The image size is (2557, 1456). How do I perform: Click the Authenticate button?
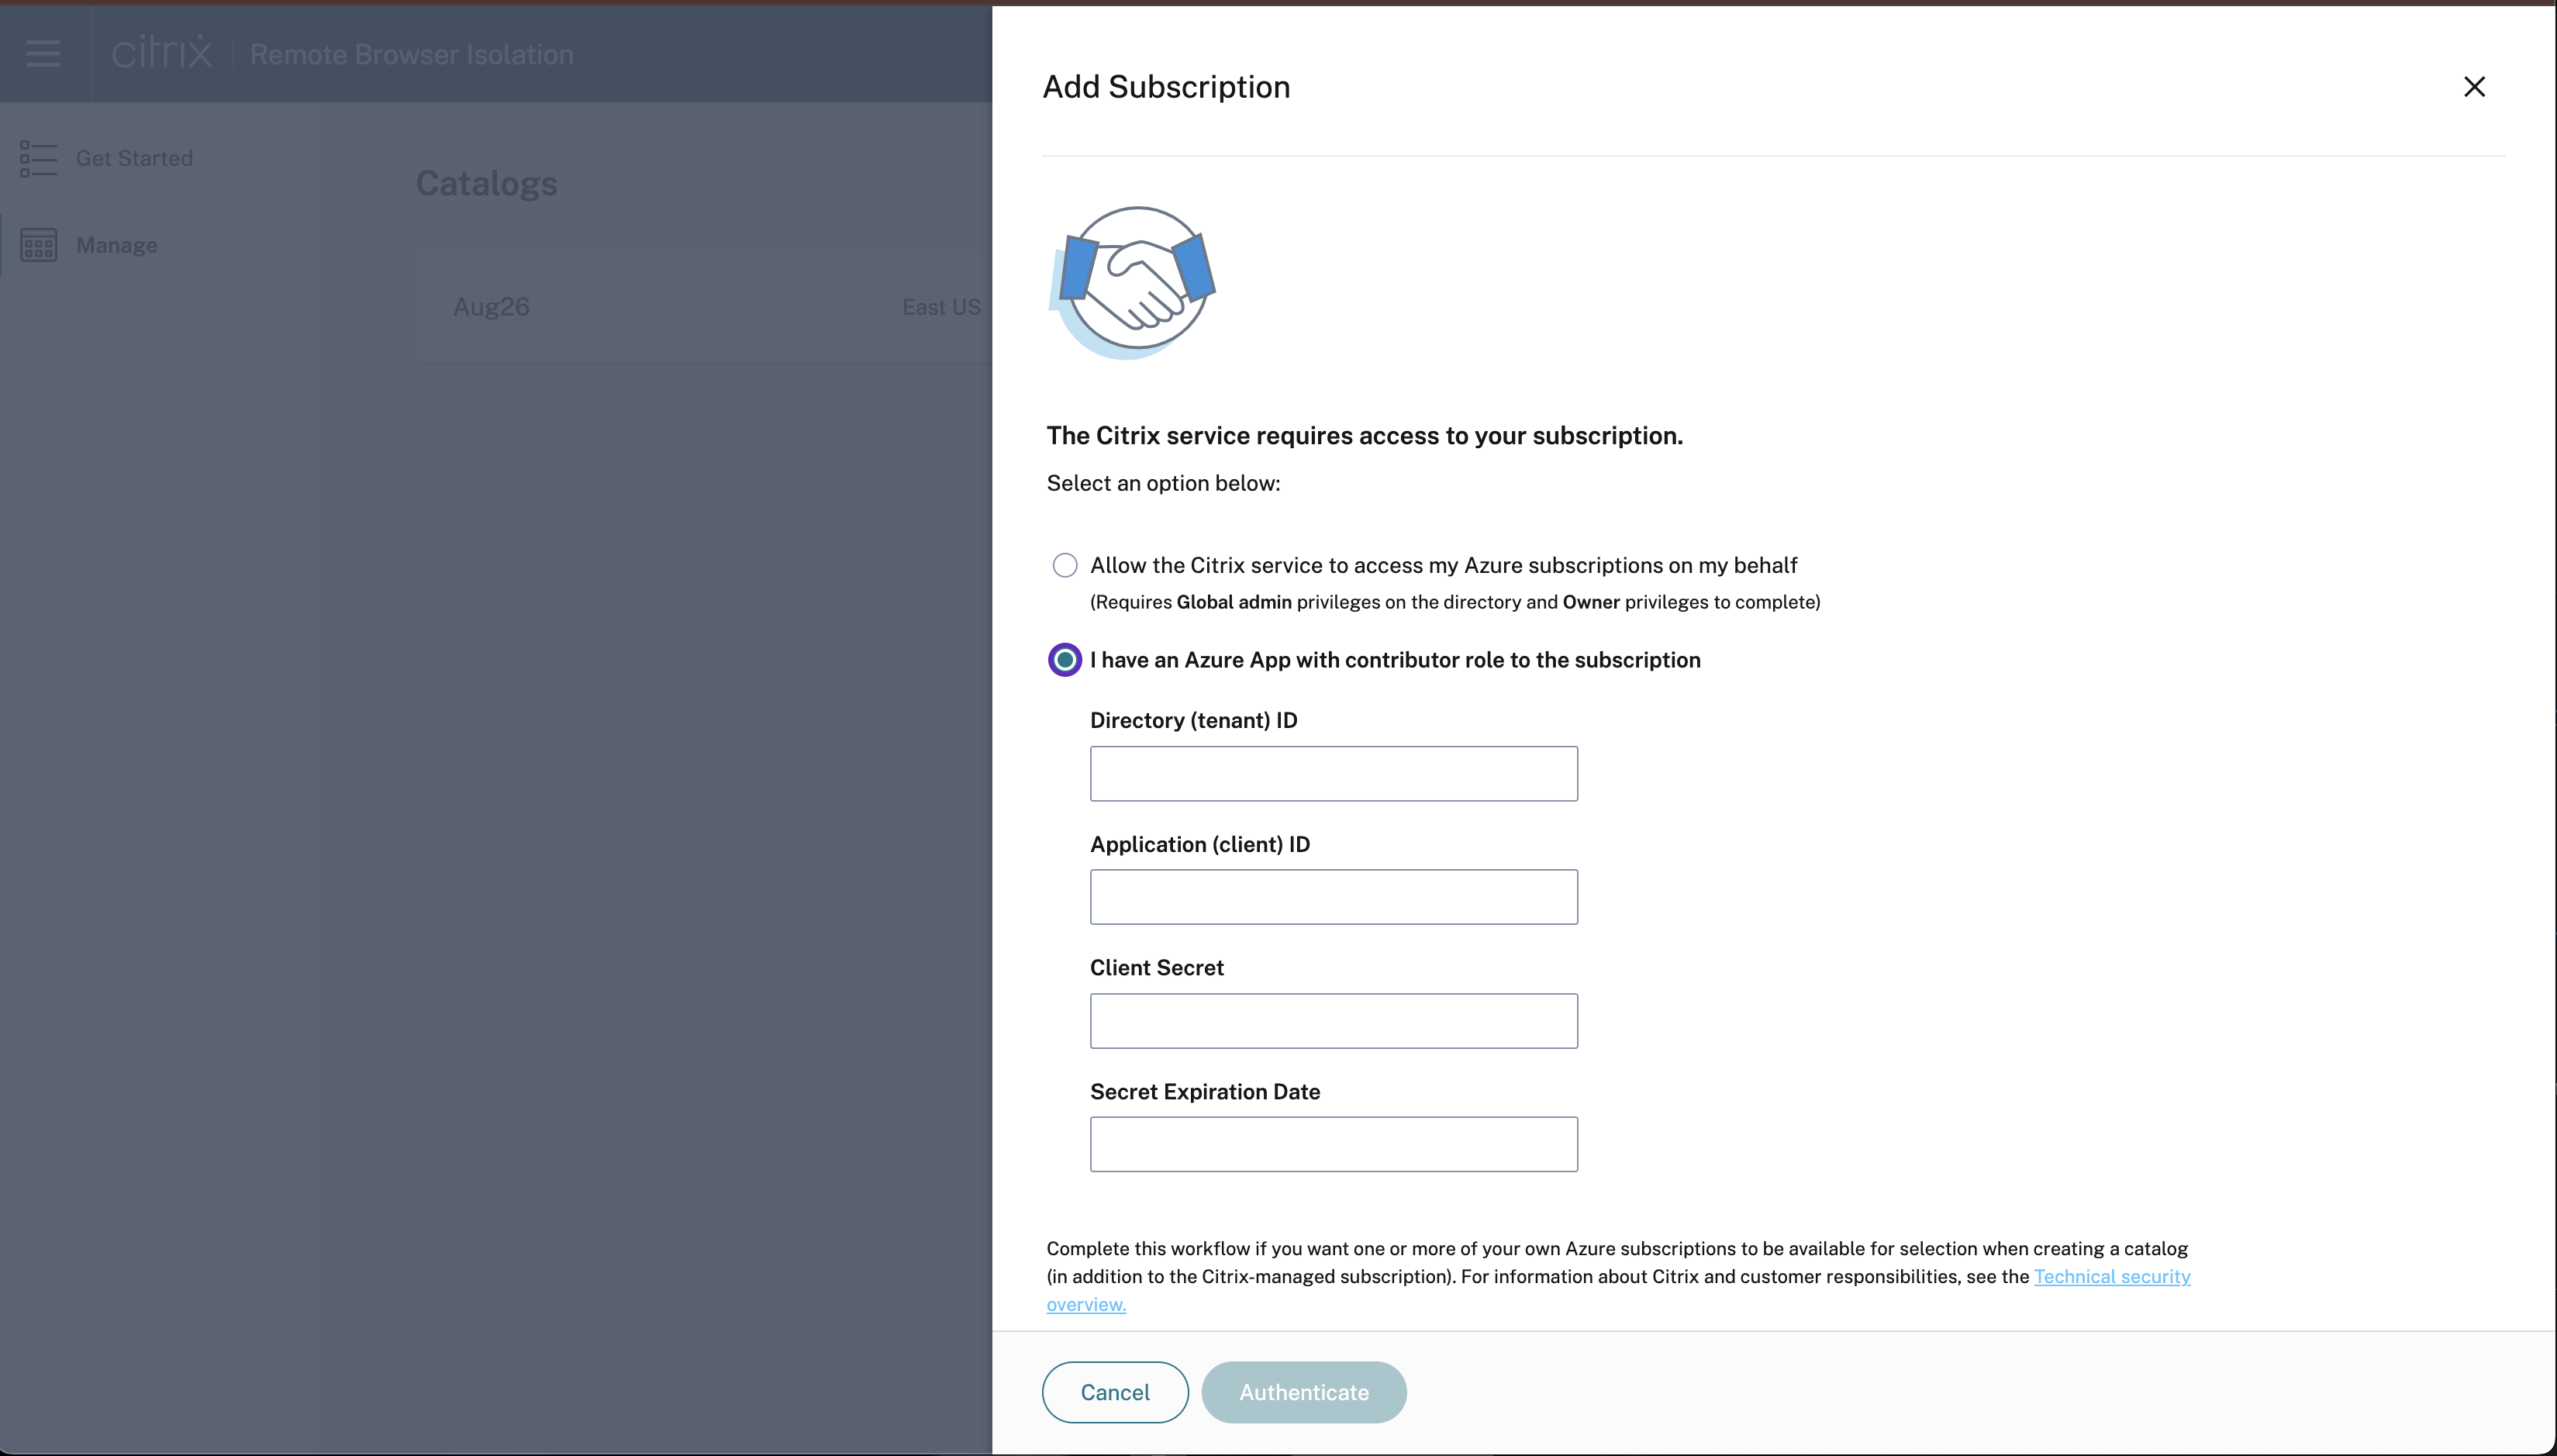pyautogui.click(x=1303, y=1392)
